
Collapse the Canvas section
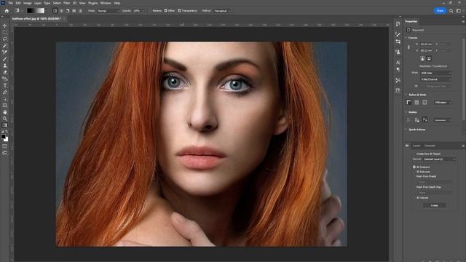pyautogui.click(x=406, y=38)
